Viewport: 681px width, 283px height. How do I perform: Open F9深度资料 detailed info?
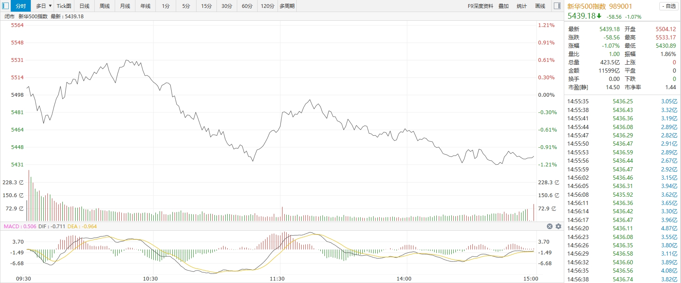(480, 6)
